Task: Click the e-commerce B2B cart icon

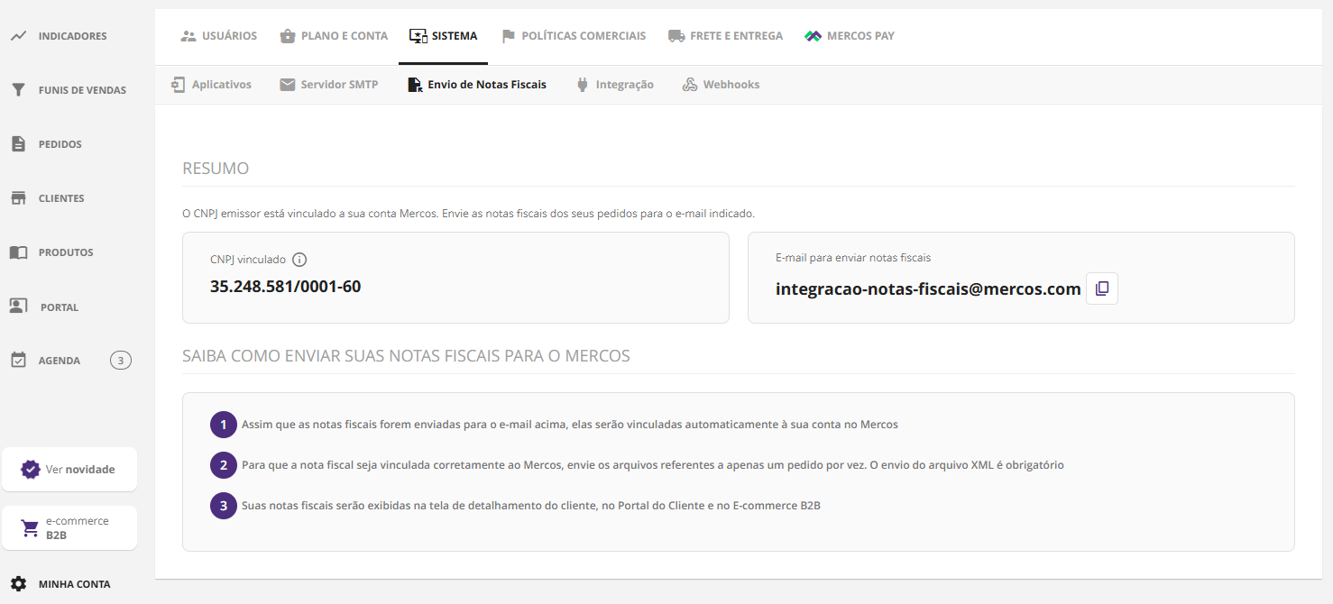Action: point(31,528)
